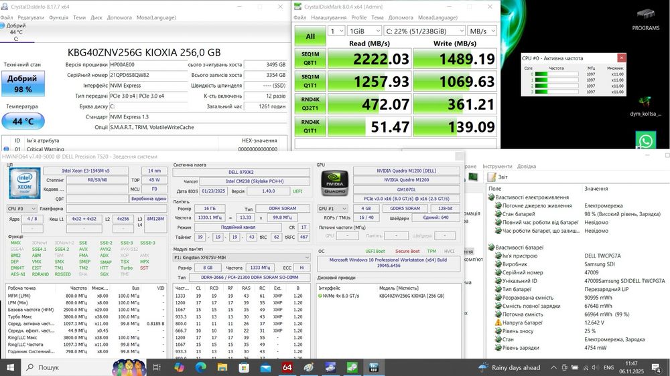Open Налаштування menu in CrystalDiskMark
Image resolution: width=670 pixels, height=376 pixels.
(x=328, y=17)
